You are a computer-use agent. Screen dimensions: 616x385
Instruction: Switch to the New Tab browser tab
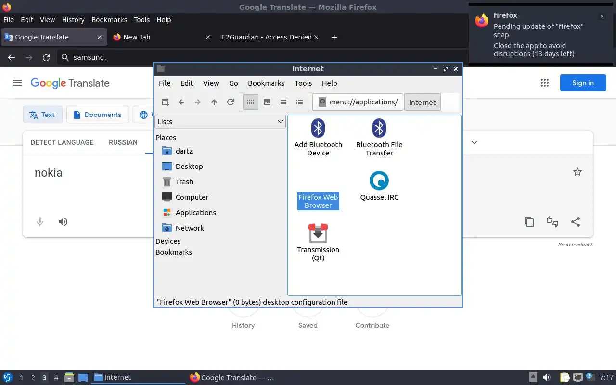tap(161, 37)
